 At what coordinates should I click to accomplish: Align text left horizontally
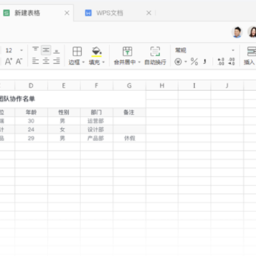36,61
